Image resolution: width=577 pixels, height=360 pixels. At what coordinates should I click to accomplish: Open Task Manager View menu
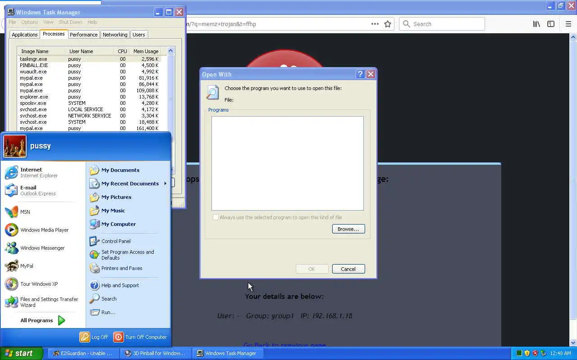48,22
